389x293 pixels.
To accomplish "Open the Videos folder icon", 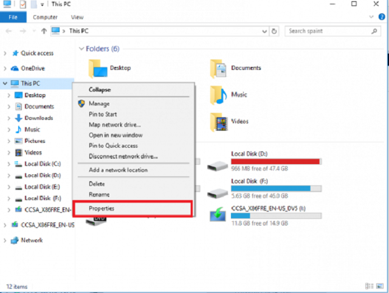I will tap(219, 122).
